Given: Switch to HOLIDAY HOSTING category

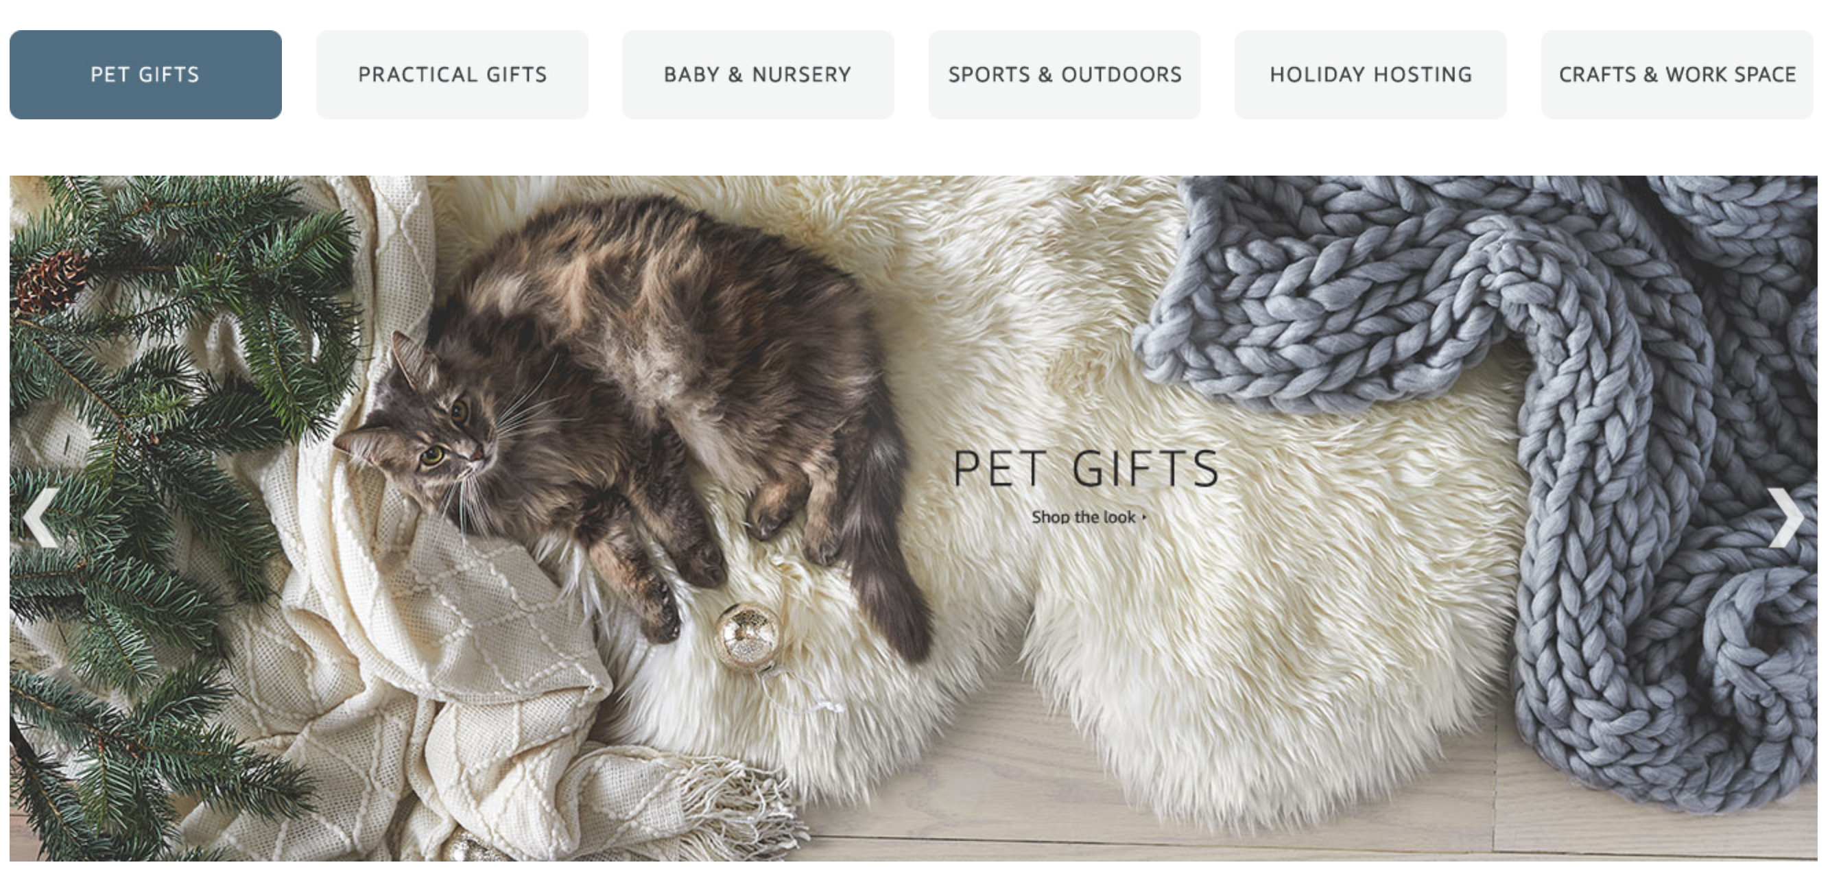Looking at the screenshot, I should point(1370,75).
